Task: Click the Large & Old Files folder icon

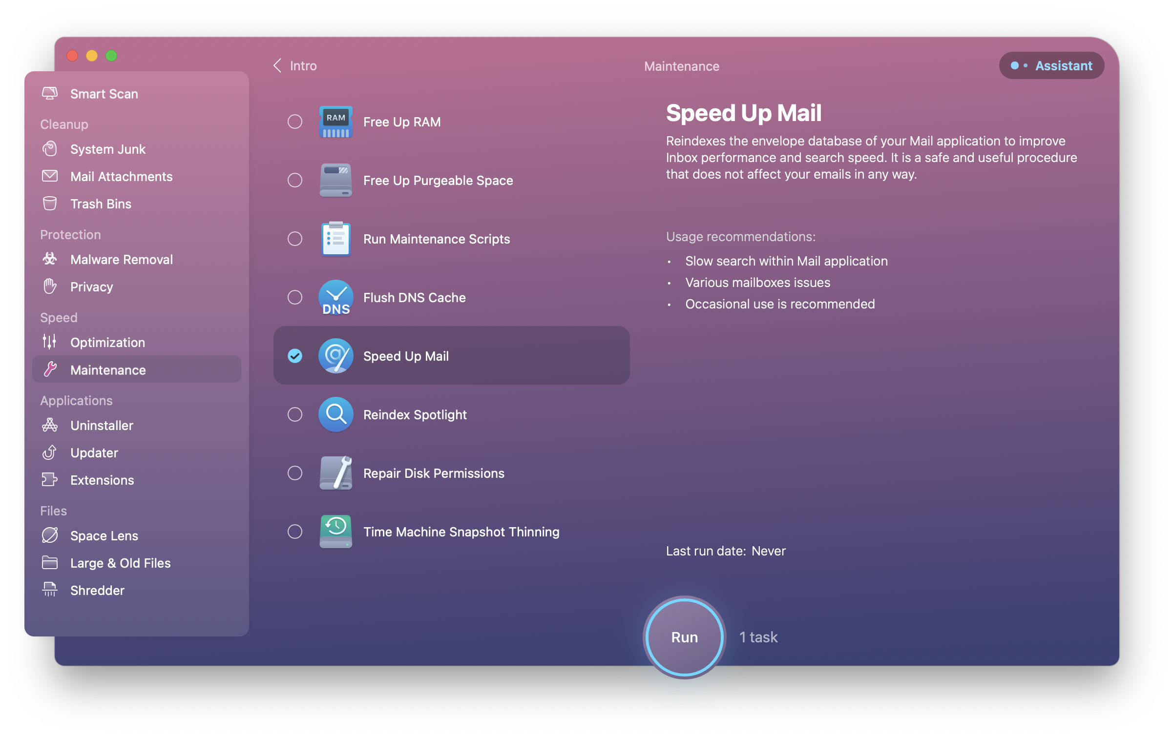Action: coord(50,563)
